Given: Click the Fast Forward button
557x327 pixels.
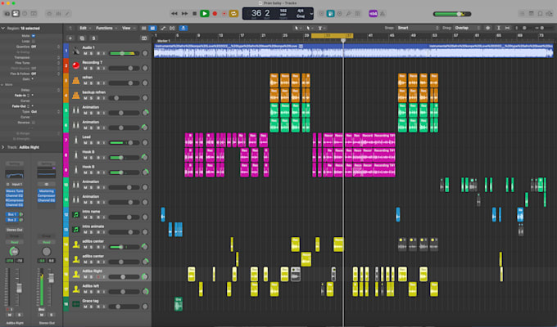Looking at the screenshot, I should click(185, 13).
